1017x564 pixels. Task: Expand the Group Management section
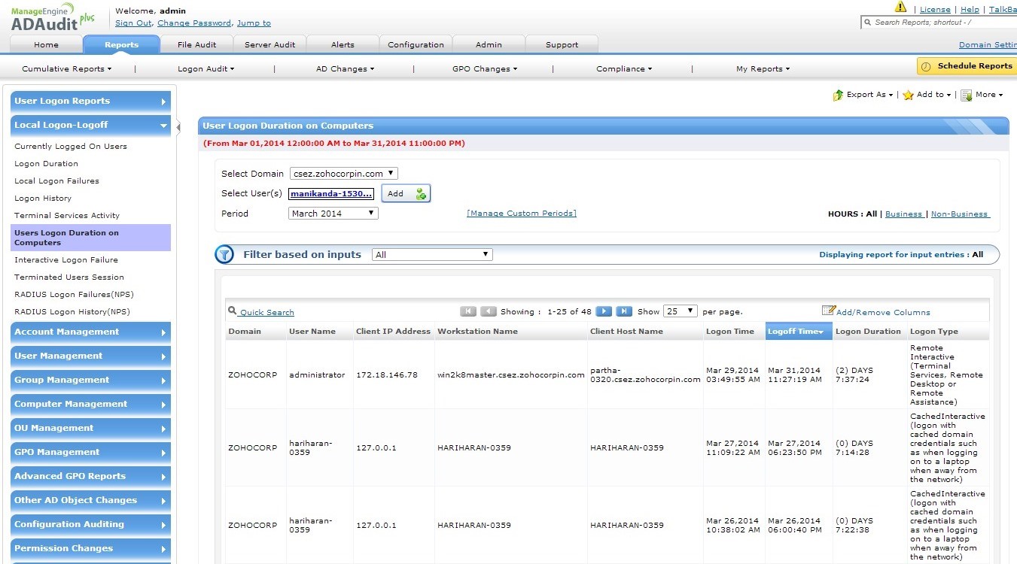click(x=90, y=381)
